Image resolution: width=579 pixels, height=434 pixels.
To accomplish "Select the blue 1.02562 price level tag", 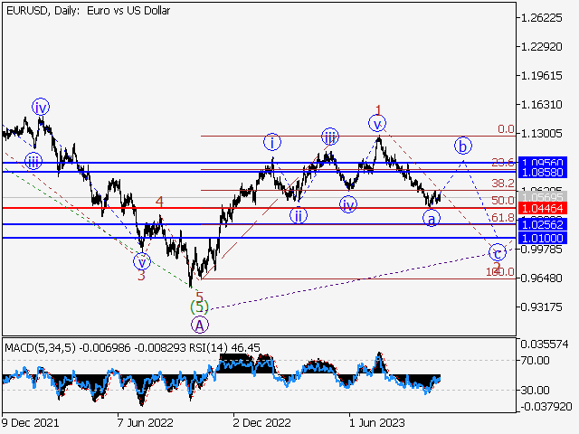I will pos(543,224).
